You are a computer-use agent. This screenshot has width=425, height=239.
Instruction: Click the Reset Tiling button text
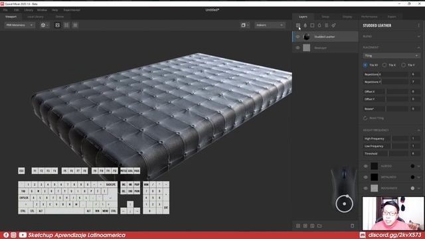point(377,118)
